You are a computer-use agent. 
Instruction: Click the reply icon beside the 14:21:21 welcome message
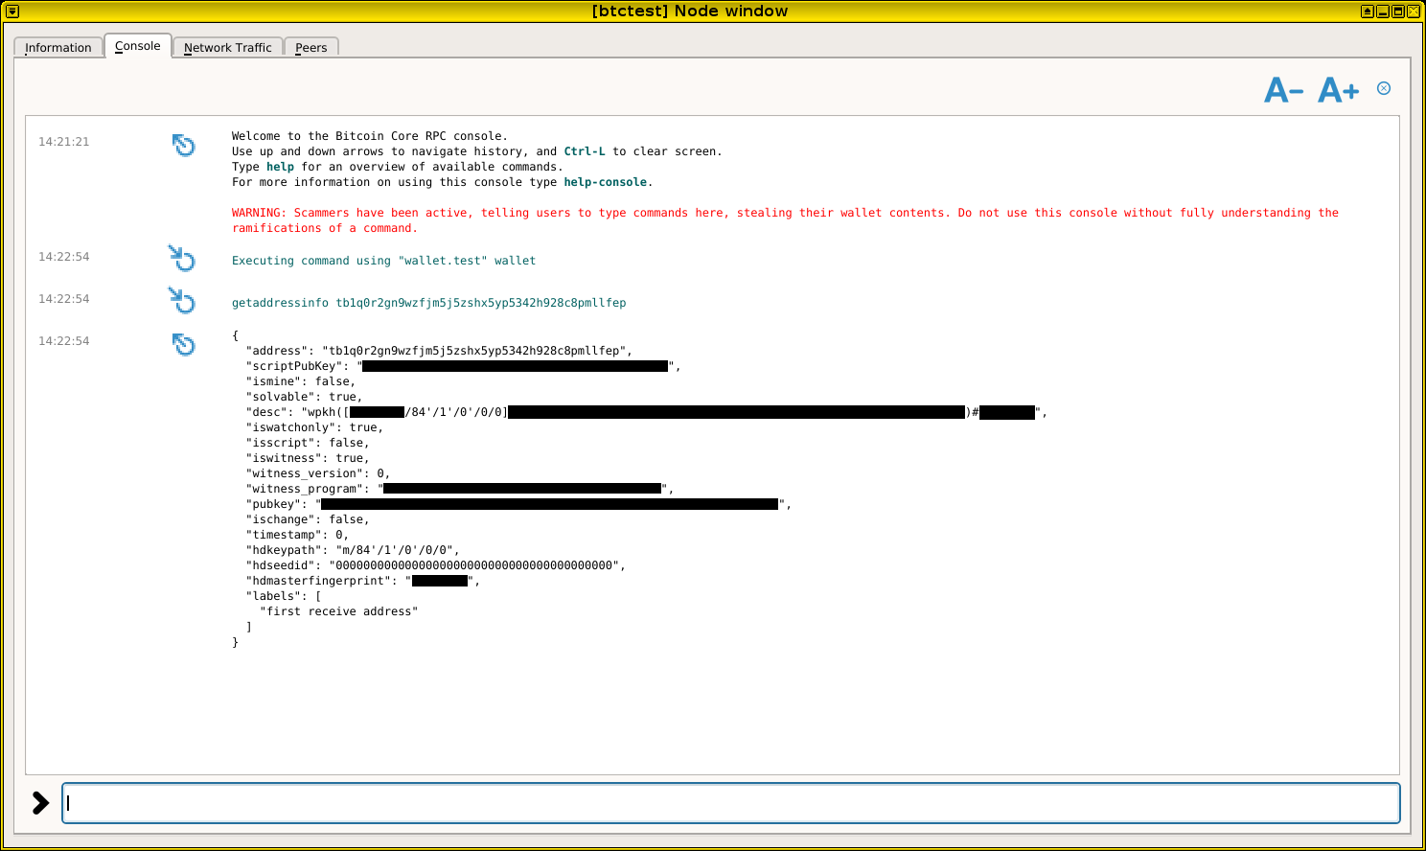click(183, 145)
